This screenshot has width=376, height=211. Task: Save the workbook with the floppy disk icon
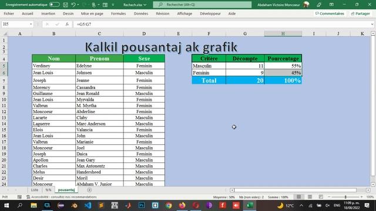click(65, 5)
